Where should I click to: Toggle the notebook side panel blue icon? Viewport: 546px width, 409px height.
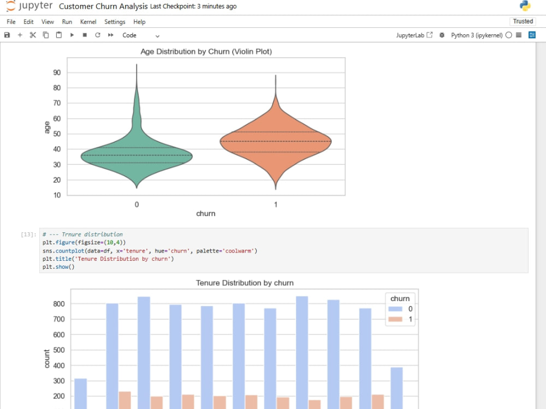(532, 35)
